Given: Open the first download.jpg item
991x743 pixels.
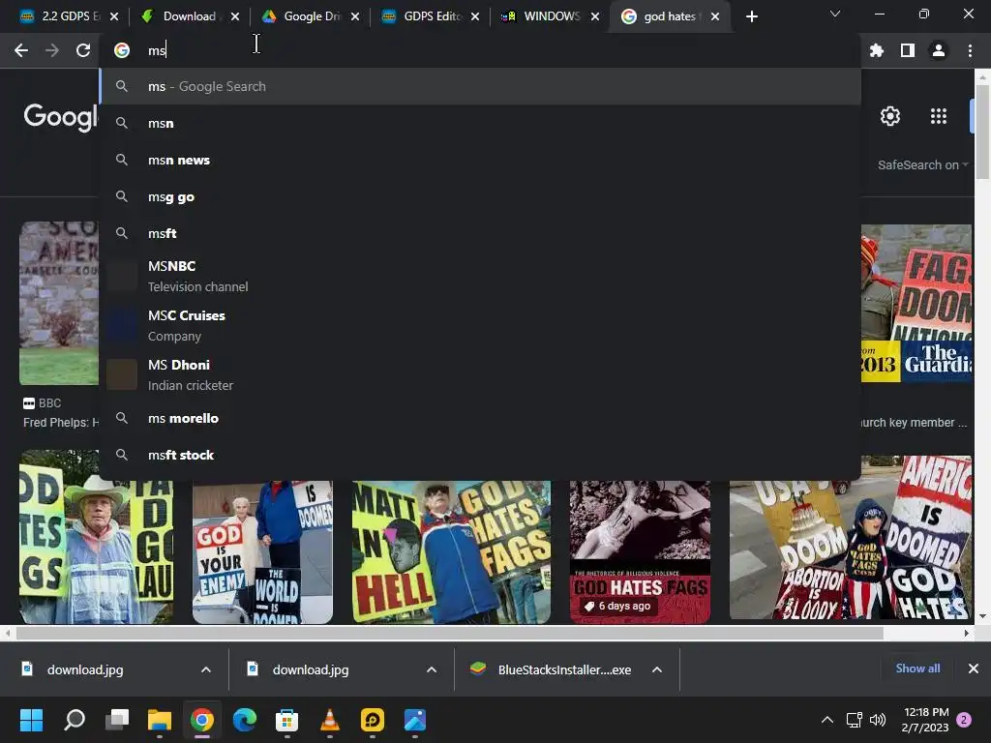Looking at the screenshot, I should click(85, 669).
